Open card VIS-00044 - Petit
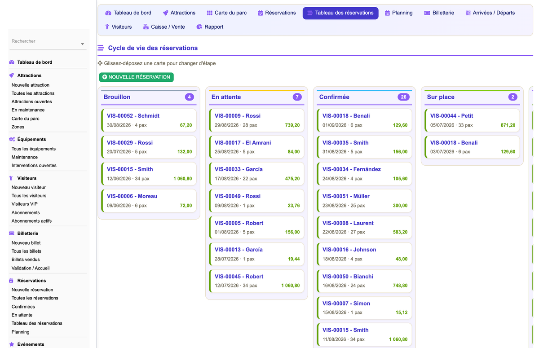The height and width of the screenshot is (348, 539). pos(473,120)
